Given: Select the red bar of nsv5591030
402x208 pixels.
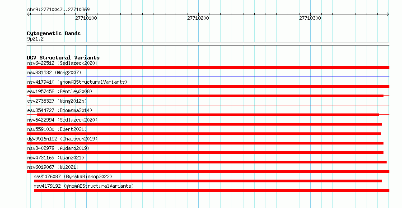Looking at the screenshot, I should coord(204,134).
